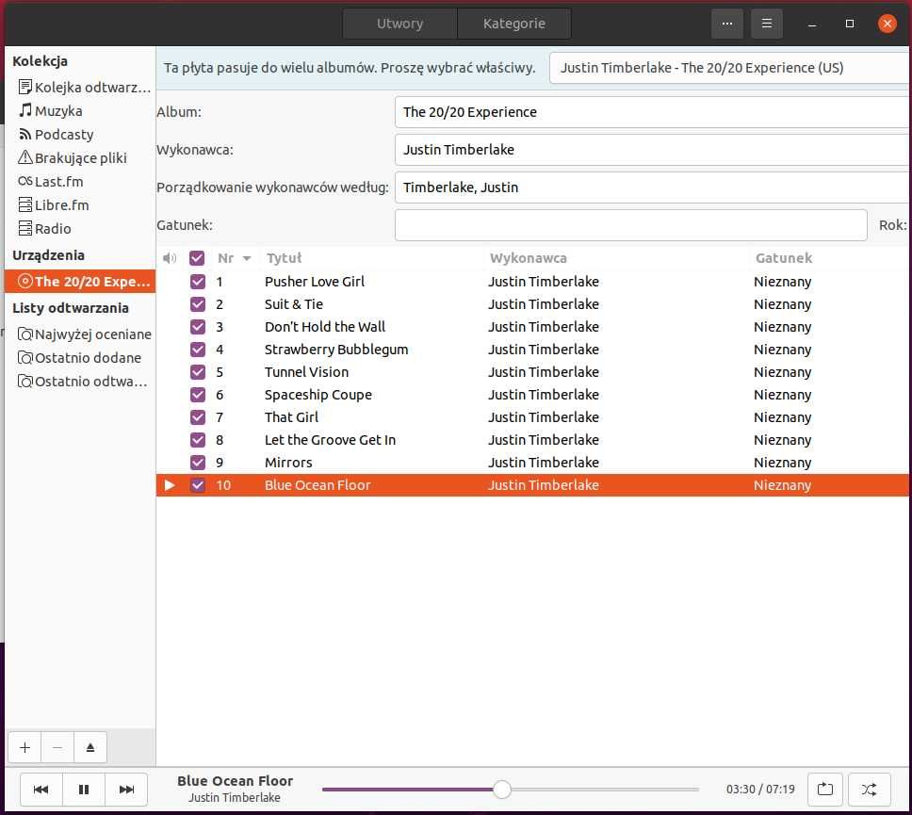
Task: Select the Spaceship Coupe title
Action: [318, 395]
